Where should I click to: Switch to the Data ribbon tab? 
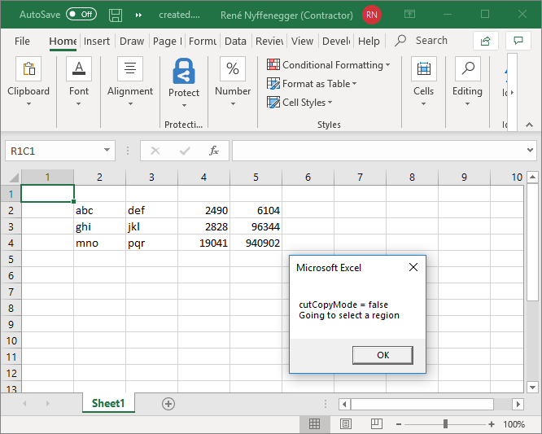pos(235,41)
